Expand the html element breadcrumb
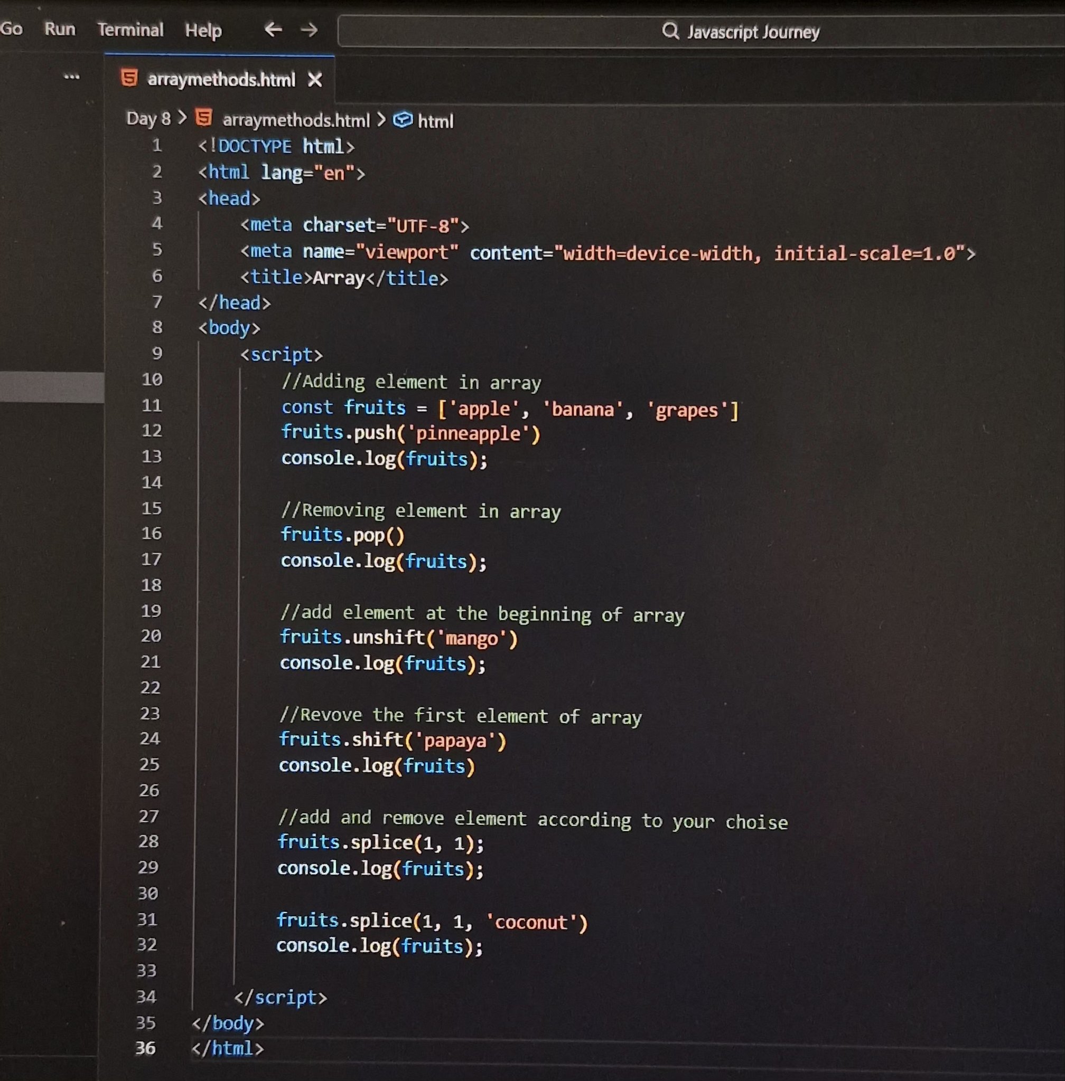The height and width of the screenshot is (1081, 1065). tap(435, 121)
